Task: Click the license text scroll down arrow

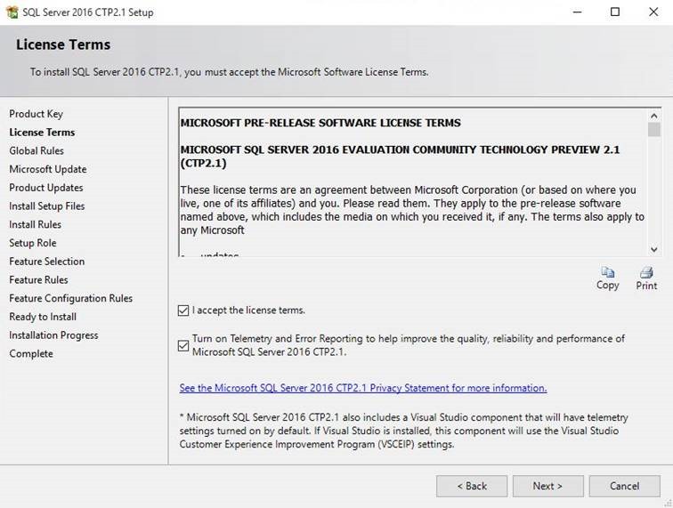Action: (x=653, y=249)
